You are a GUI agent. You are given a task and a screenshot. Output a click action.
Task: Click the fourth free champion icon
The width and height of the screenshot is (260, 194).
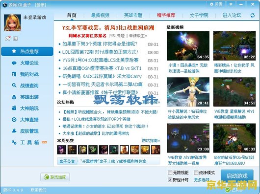click(93, 150)
